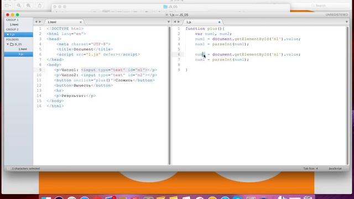Screen dimensions: 354x199
Task: Click the right pane's back navigation arrow
Action: point(175,22)
